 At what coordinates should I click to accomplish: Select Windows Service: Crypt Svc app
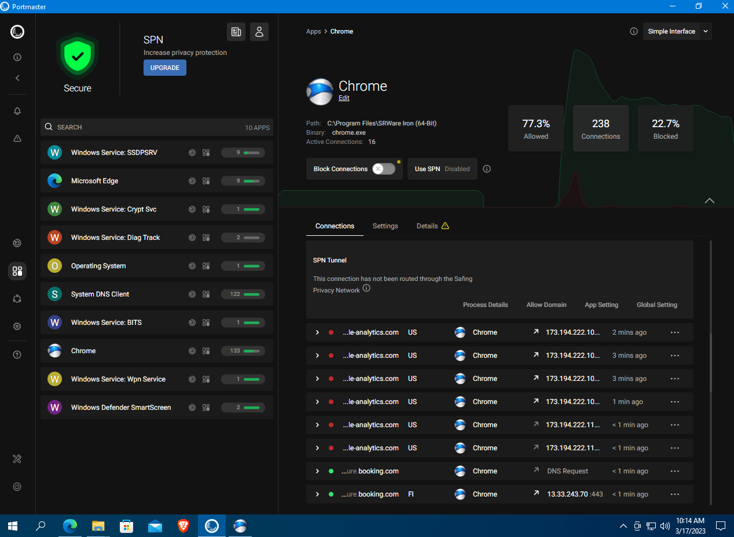point(157,209)
